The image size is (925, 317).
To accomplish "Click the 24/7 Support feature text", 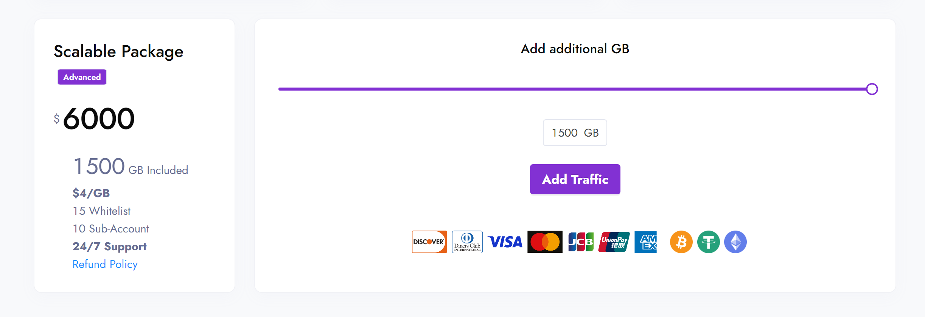I will click(109, 246).
